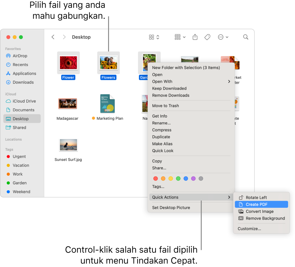
Task: Choose Open from the context menu
Action: click(191, 75)
